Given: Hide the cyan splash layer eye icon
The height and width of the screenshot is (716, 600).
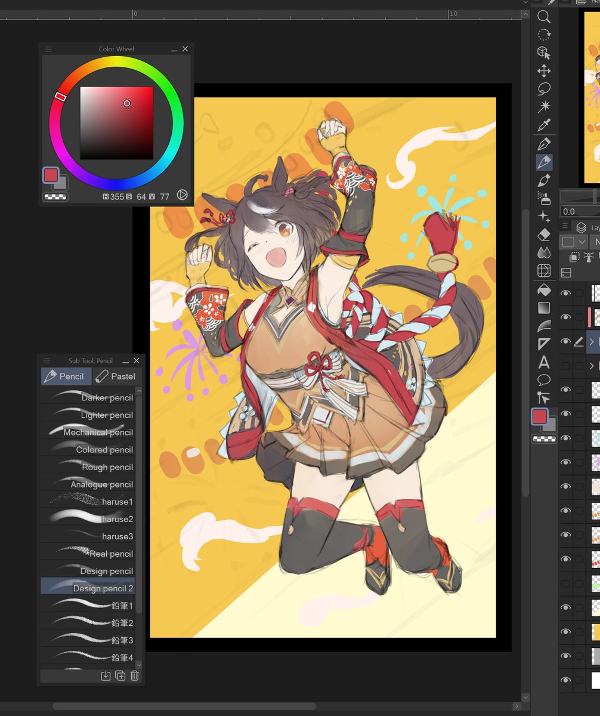Looking at the screenshot, I should [x=565, y=438].
